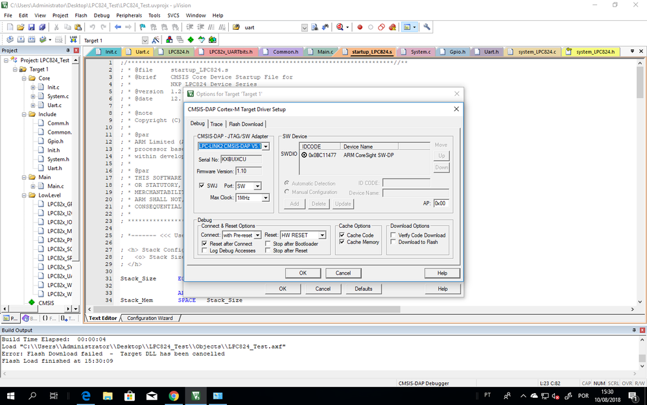Enable Stop after Reset
Screen dimensions: 647x405
pyautogui.click(x=268, y=251)
